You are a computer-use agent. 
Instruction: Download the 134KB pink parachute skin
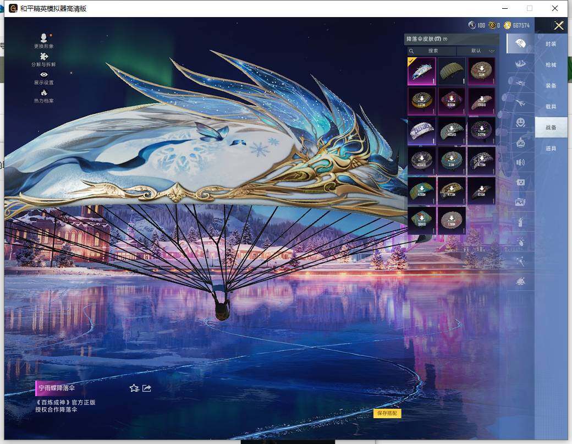click(x=482, y=101)
